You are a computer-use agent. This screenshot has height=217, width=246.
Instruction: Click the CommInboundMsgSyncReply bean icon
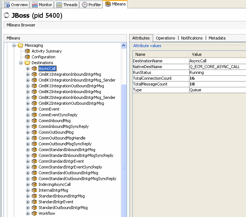34,126
